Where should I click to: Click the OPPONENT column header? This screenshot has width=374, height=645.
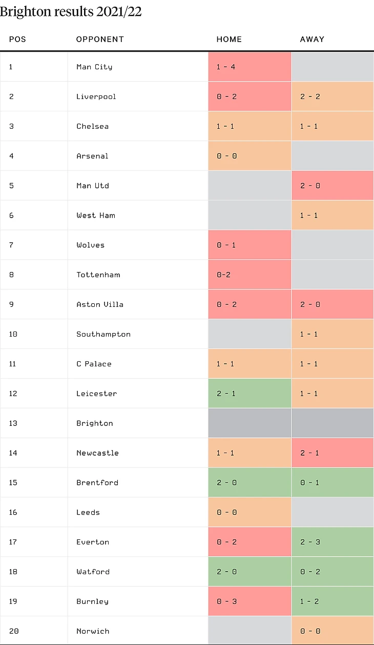(x=100, y=40)
